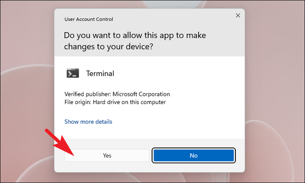305x183 pixels.
Task: Close the User Account Control dialog
Action: coord(238,16)
